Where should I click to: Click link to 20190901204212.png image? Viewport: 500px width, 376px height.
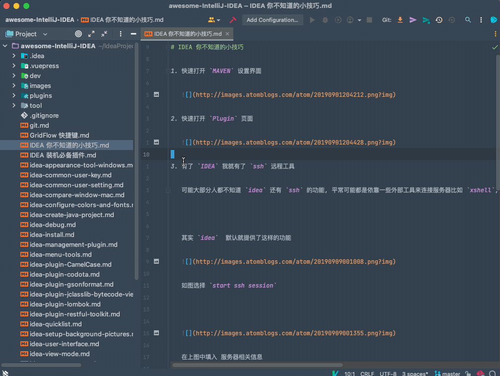pyautogui.click(x=294, y=95)
